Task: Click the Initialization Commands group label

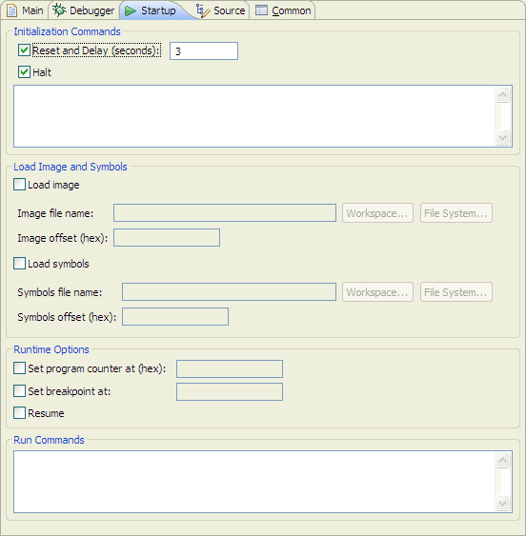Action: click(x=67, y=31)
